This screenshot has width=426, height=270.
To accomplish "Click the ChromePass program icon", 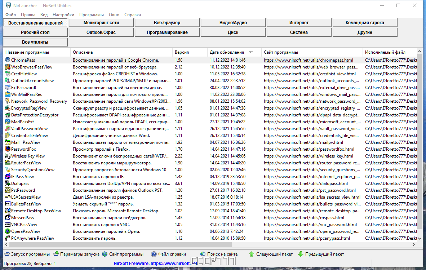I will click(8, 60).
